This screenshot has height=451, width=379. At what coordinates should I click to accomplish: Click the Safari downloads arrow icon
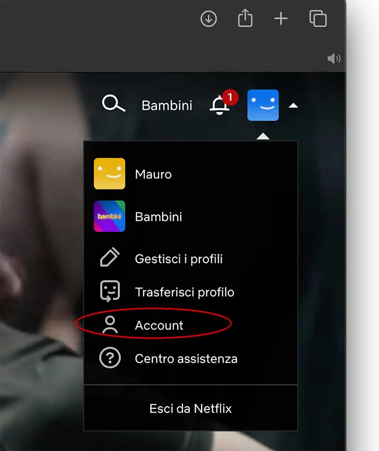click(x=208, y=19)
